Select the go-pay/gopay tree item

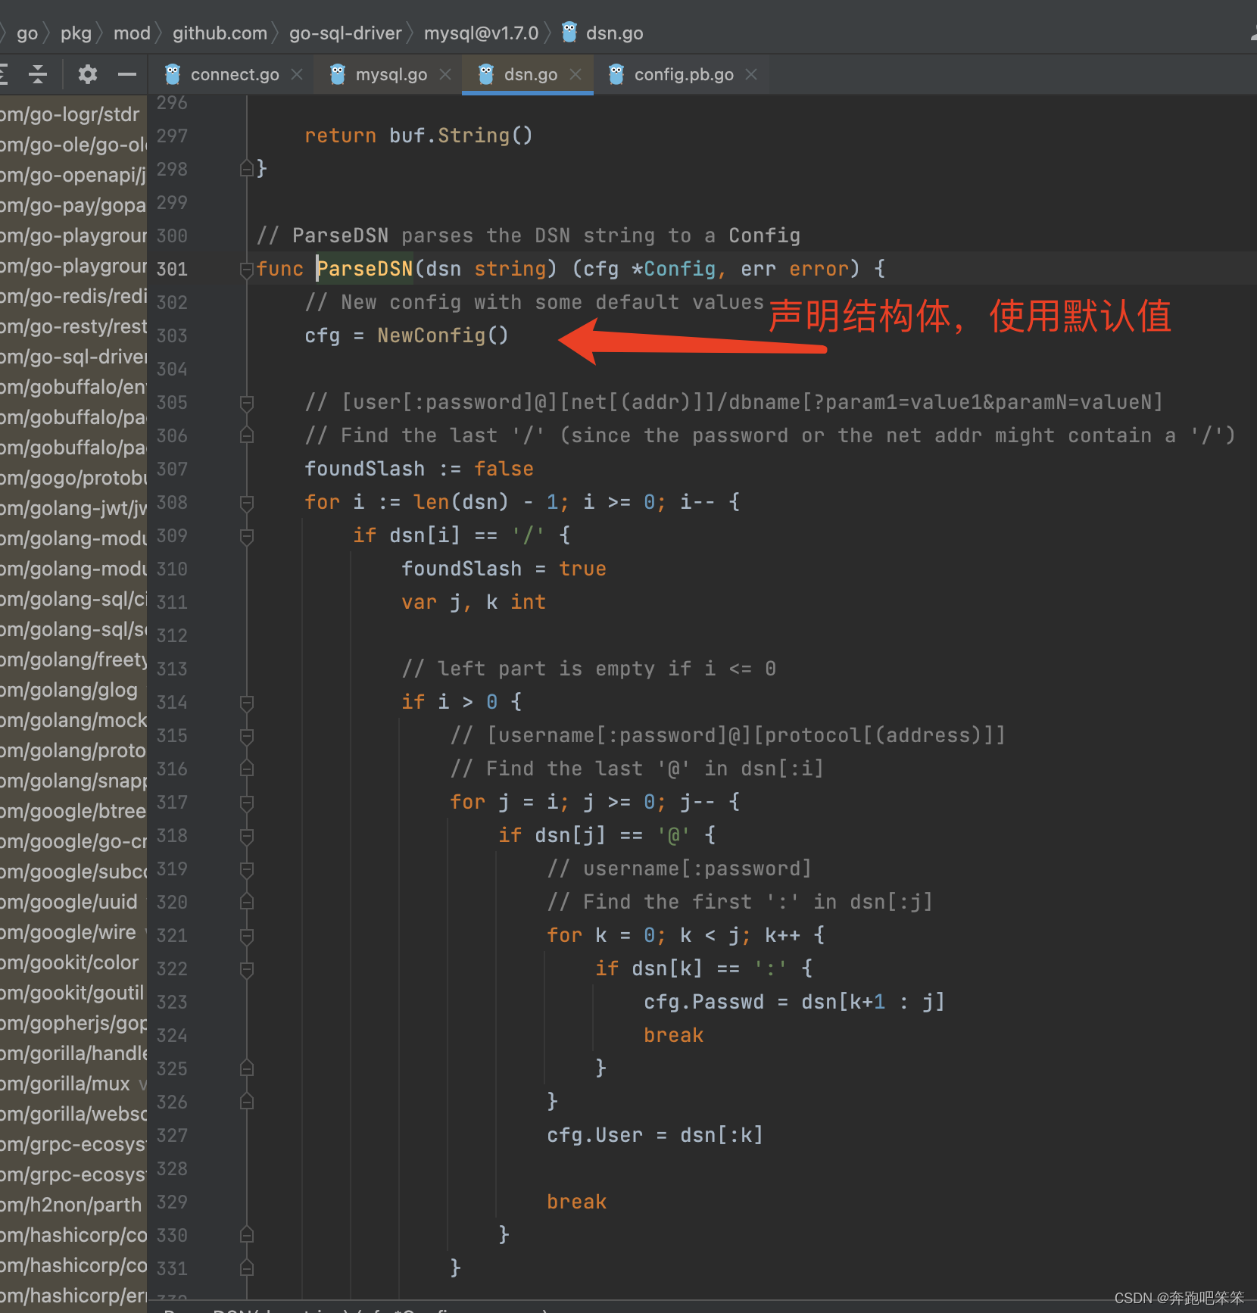coord(73,205)
